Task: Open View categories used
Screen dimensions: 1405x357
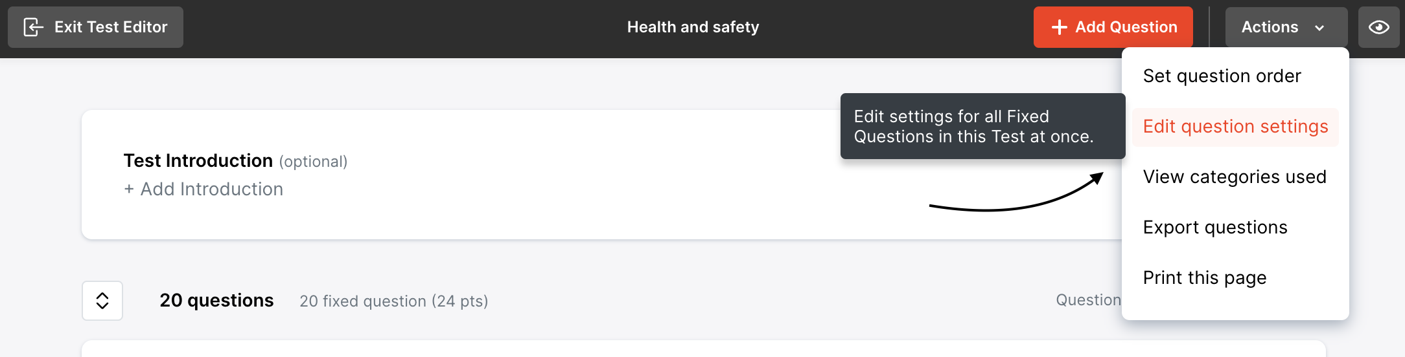Action: click(1235, 177)
